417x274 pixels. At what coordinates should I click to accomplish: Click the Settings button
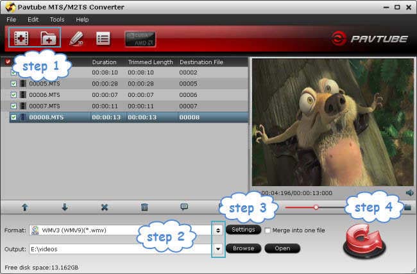pos(243,230)
